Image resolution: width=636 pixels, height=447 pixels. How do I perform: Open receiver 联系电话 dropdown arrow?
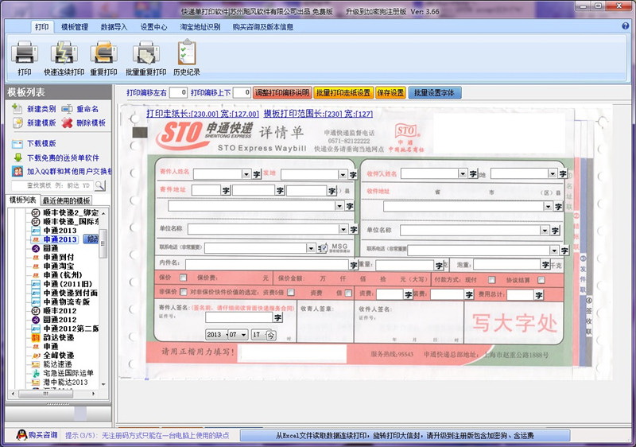[553, 250]
